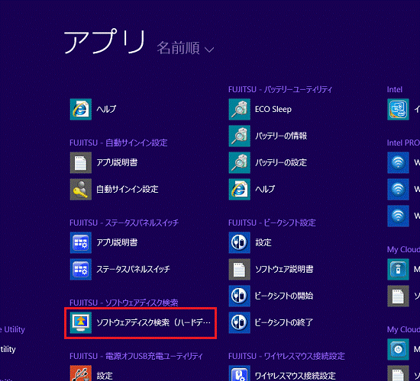Viewport: 420px width, 381px height.
Task: Launch ピークシフトの終了
Action: point(271,323)
